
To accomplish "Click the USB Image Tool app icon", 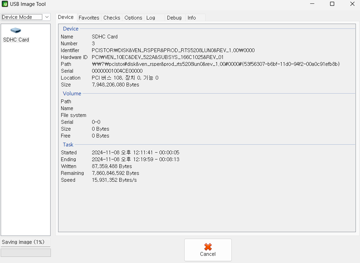I will [4, 4].
